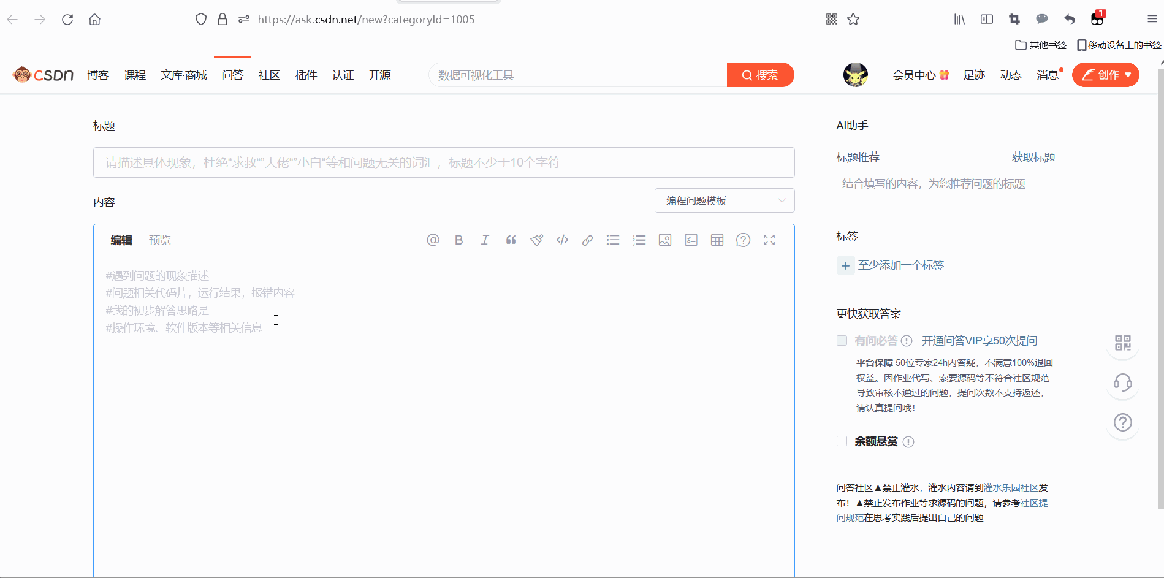The height and width of the screenshot is (578, 1164).
Task: Switch to the 预览 tab
Action: pos(159,240)
